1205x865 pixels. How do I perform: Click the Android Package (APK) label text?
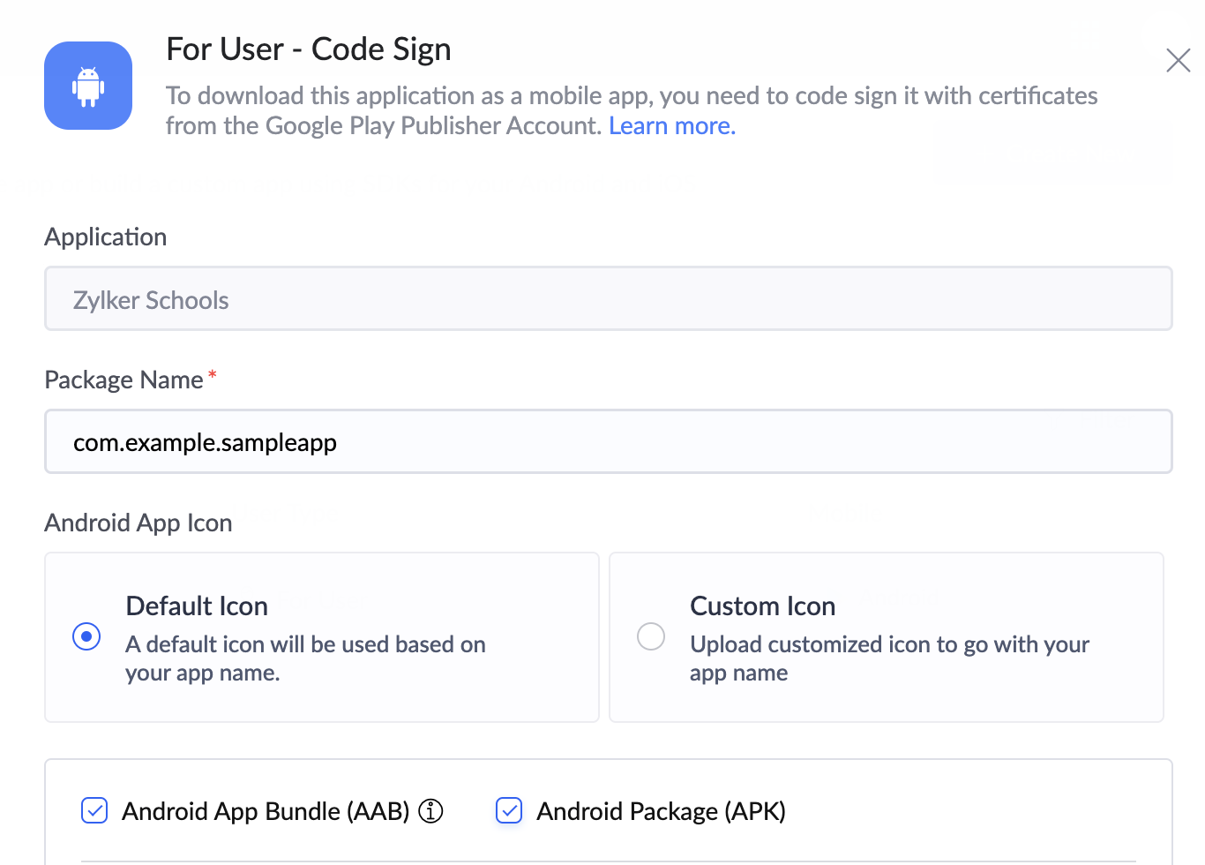point(661,811)
